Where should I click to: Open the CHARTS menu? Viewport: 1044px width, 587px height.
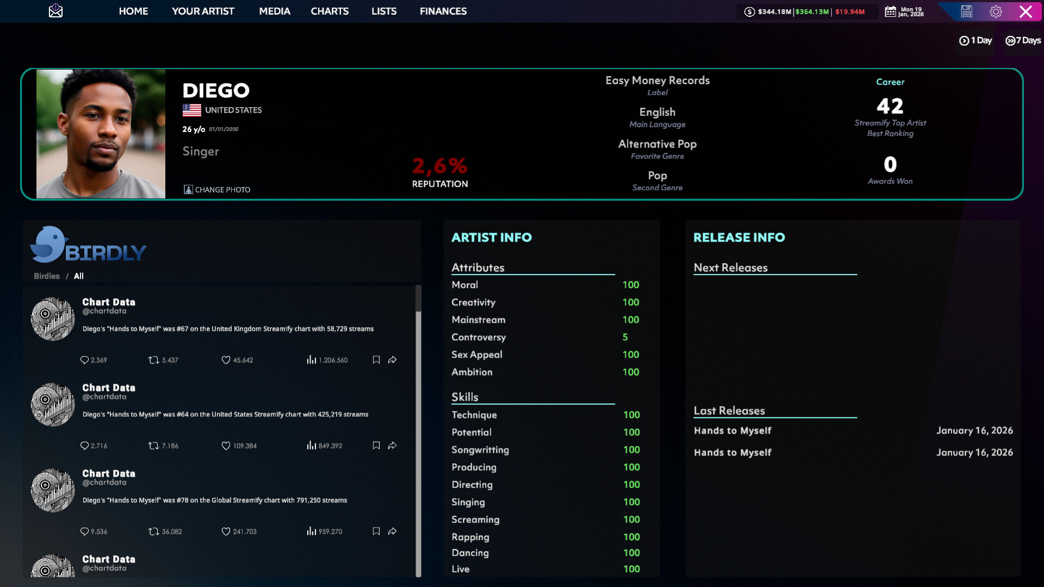coord(330,11)
